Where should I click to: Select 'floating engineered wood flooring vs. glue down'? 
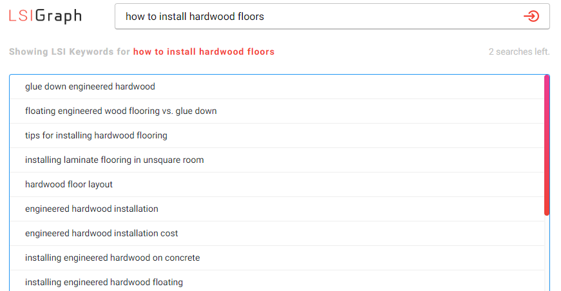click(x=277, y=111)
